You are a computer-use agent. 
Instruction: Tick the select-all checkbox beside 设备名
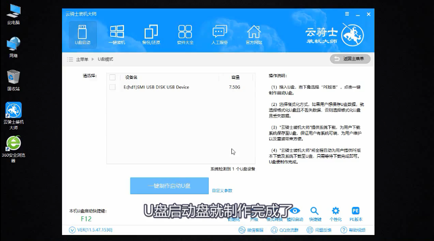[x=112, y=77]
